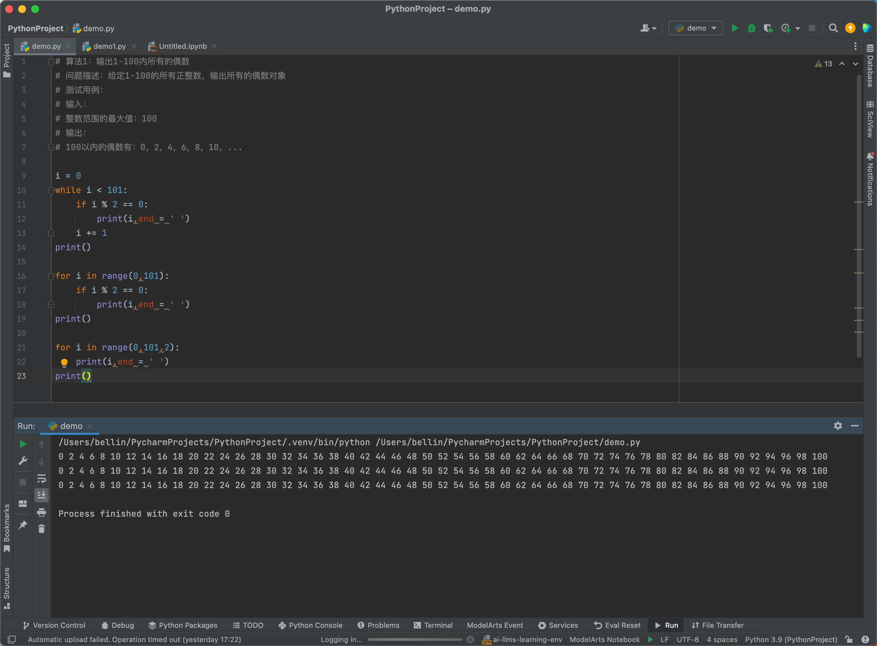877x646 pixels.
Task: Expand the profiler dropdown arrow
Action: coord(798,28)
